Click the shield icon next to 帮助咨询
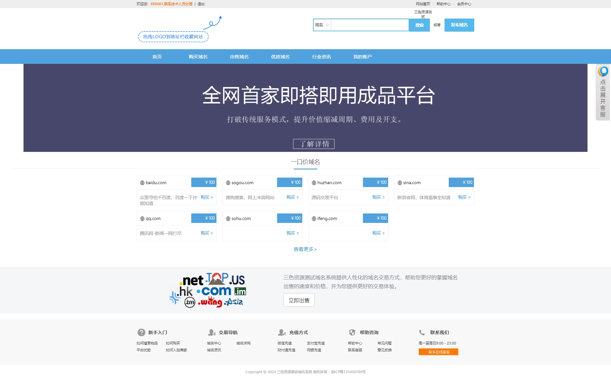Viewport: 611px width, 380px height. [353, 332]
